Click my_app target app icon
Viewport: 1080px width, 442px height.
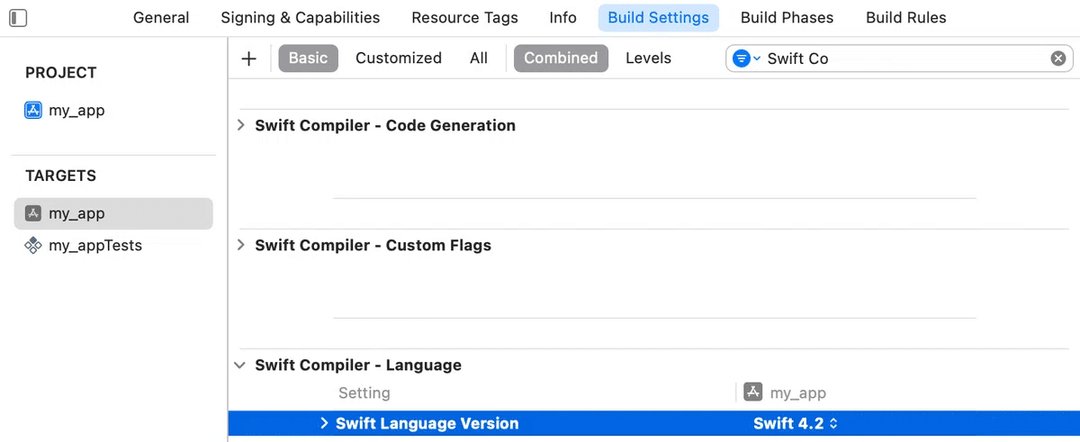pyautogui.click(x=33, y=213)
